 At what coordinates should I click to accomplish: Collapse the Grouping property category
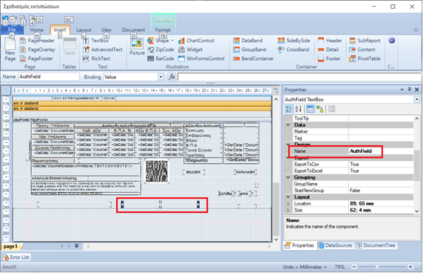[x=288, y=177]
